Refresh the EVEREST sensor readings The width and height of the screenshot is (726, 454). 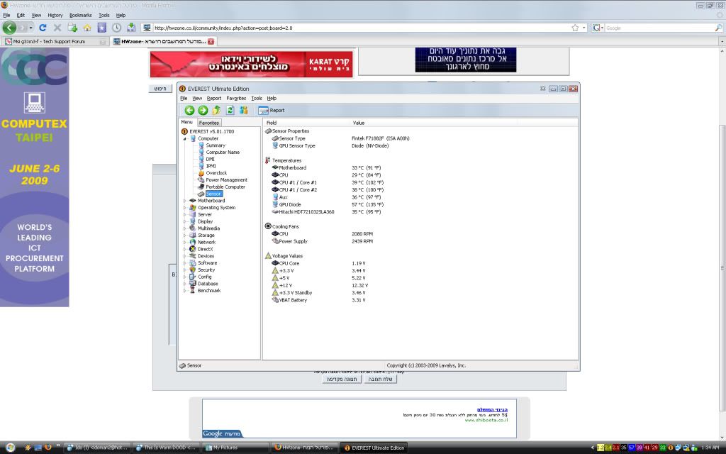point(230,110)
